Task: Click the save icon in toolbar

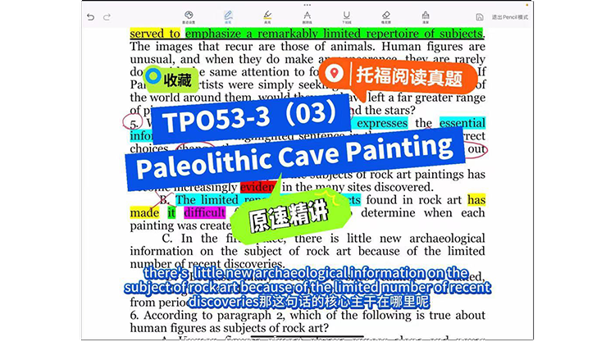Action: click(x=480, y=17)
